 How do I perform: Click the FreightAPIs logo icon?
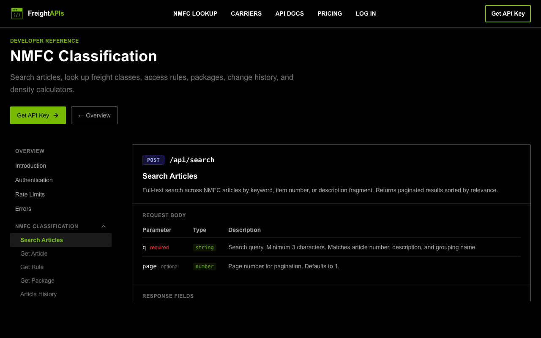tap(17, 14)
